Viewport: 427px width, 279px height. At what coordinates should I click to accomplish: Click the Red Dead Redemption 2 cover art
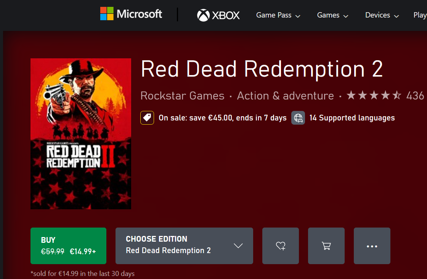(81, 133)
